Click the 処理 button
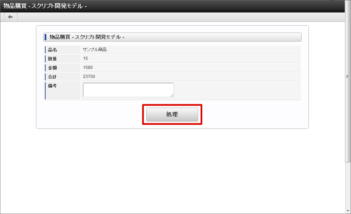The height and width of the screenshot is (214, 351). (x=172, y=115)
